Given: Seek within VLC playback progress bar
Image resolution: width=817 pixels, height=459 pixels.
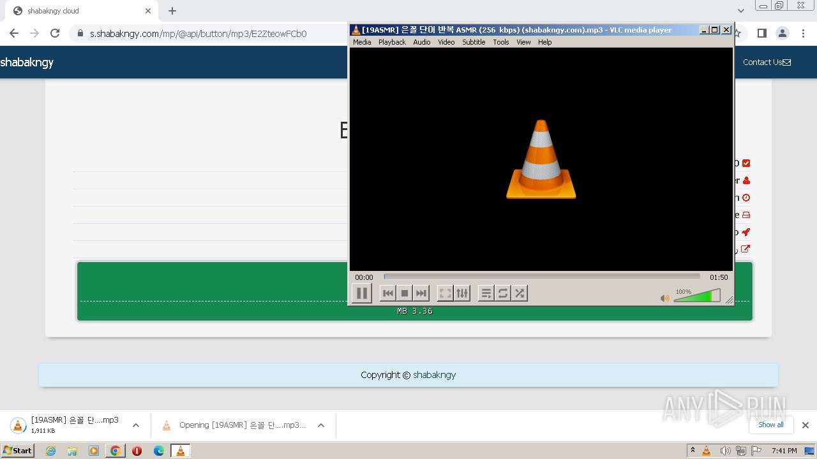Looking at the screenshot, I should [542, 277].
